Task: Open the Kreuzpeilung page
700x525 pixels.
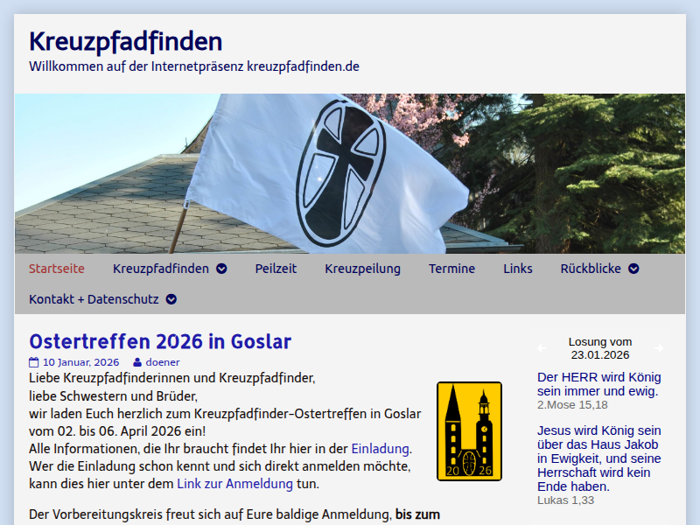Action: [x=362, y=269]
